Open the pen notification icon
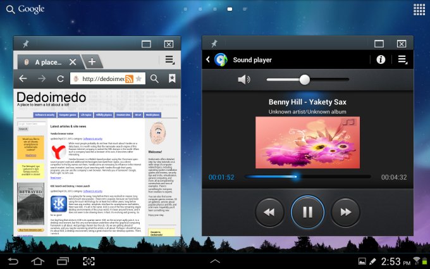 tap(372, 261)
